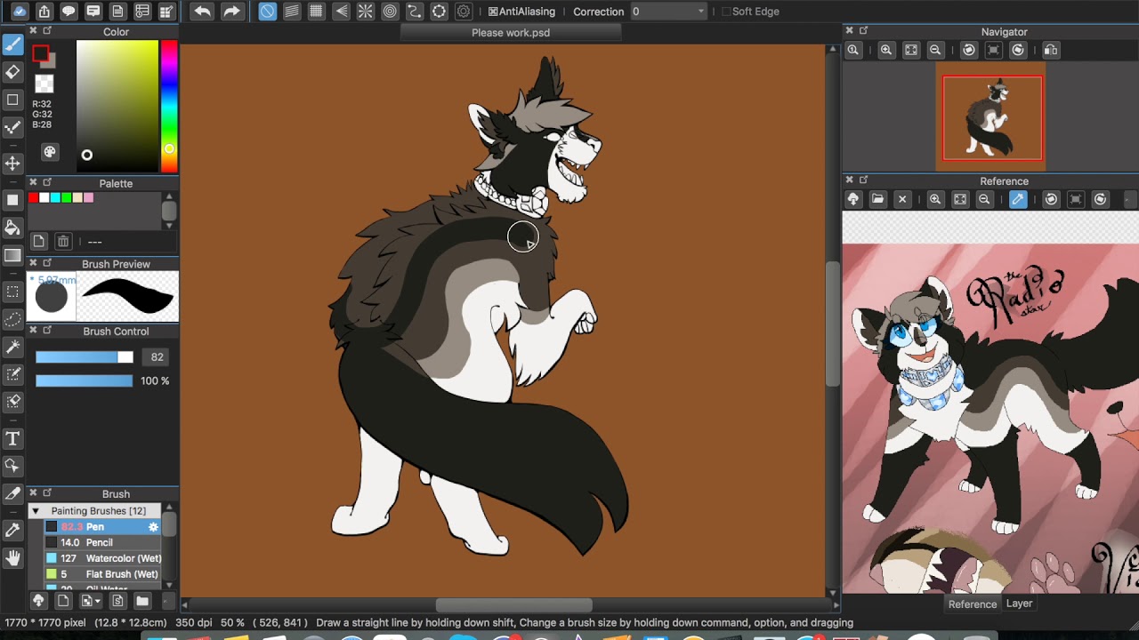
Task: Select the Brush tool in left toolbar
Action: 12,44
